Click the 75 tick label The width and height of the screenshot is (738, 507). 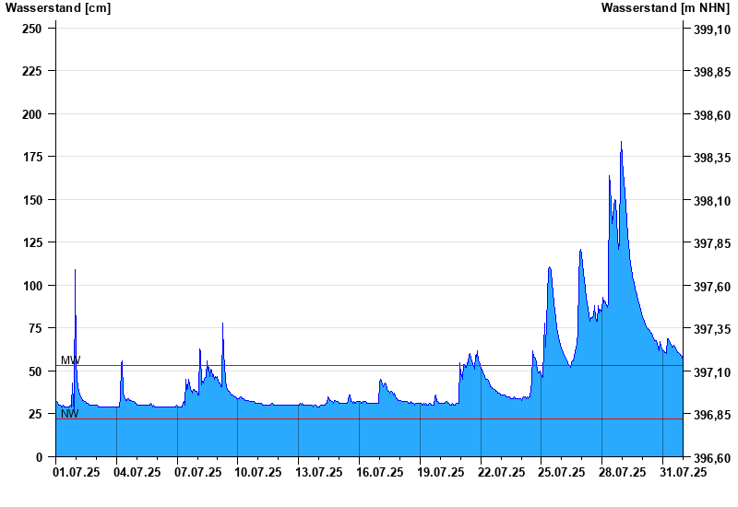35,328
